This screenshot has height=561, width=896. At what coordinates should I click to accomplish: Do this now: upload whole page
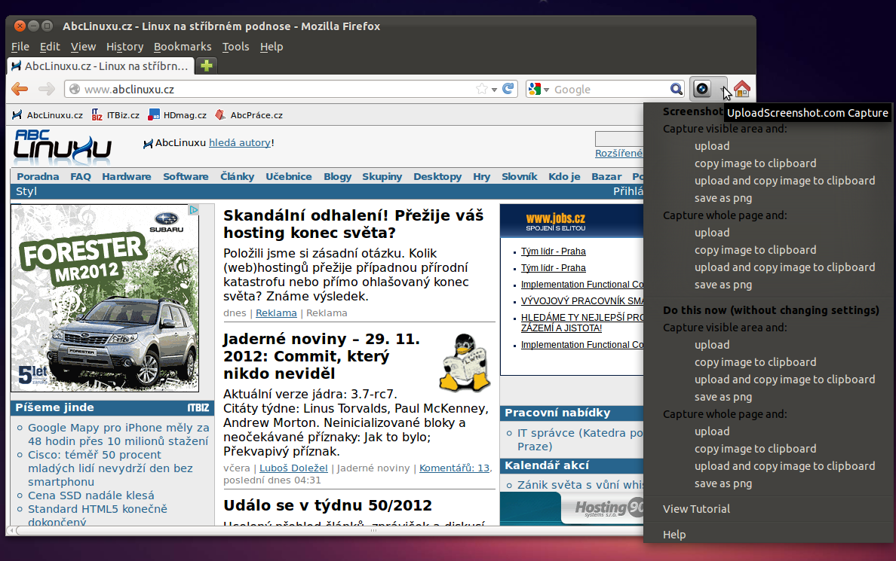pyautogui.click(x=712, y=431)
